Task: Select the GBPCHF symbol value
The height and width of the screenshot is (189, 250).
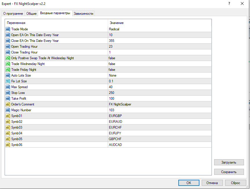Action: tap(160, 139)
